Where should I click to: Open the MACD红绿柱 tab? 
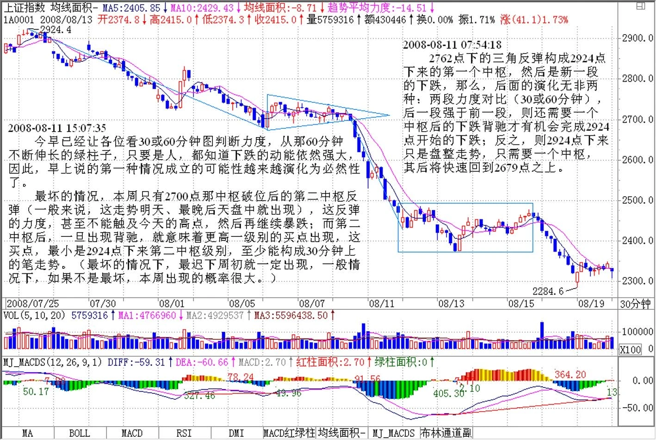point(289,433)
